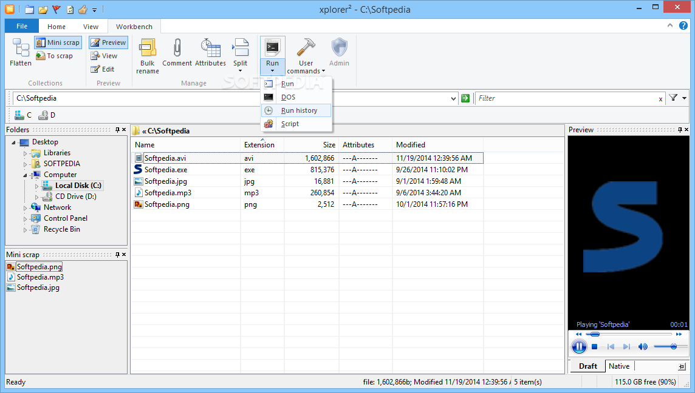Click the Comment paperclip icon
This screenshot has height=393, width=695.
pyautogui.click(x=177, y=48)
